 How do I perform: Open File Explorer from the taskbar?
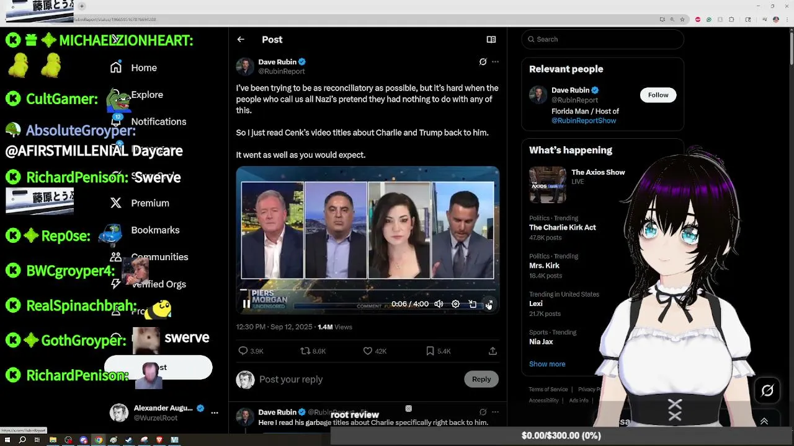(x=53, y=440)
